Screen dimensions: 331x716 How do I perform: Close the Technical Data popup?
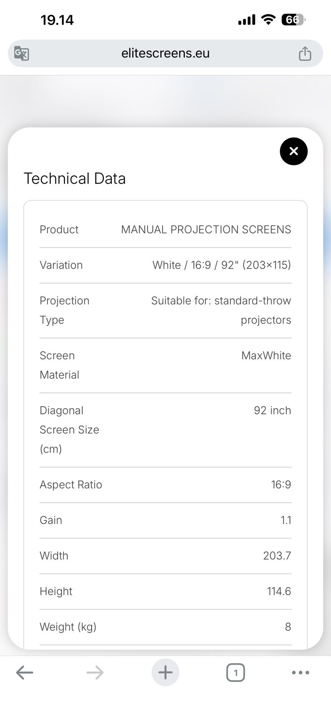[x=293, y=151]
